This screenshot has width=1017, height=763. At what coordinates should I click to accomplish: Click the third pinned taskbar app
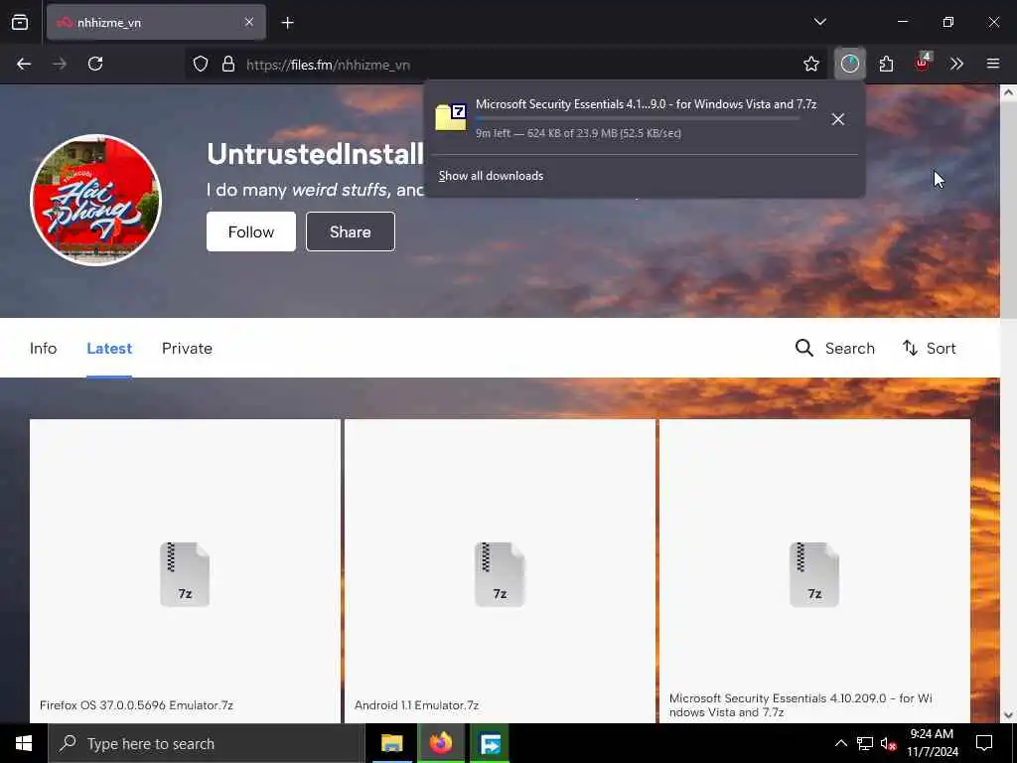coord(491,743)
